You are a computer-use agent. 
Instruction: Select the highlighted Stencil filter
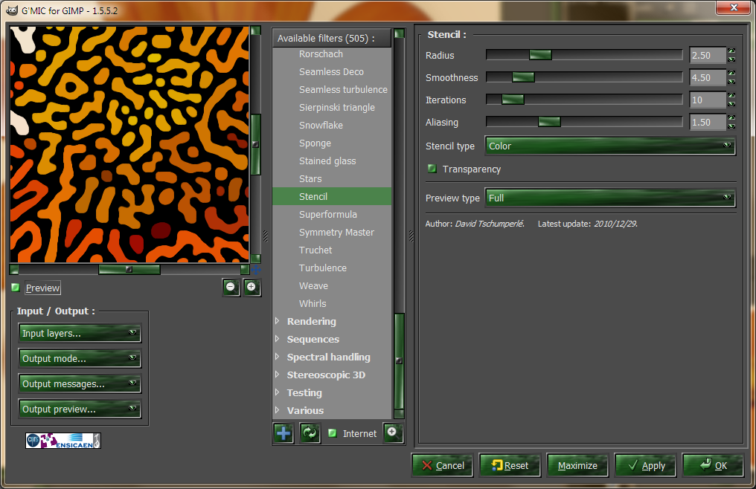[x=332, y=196]
